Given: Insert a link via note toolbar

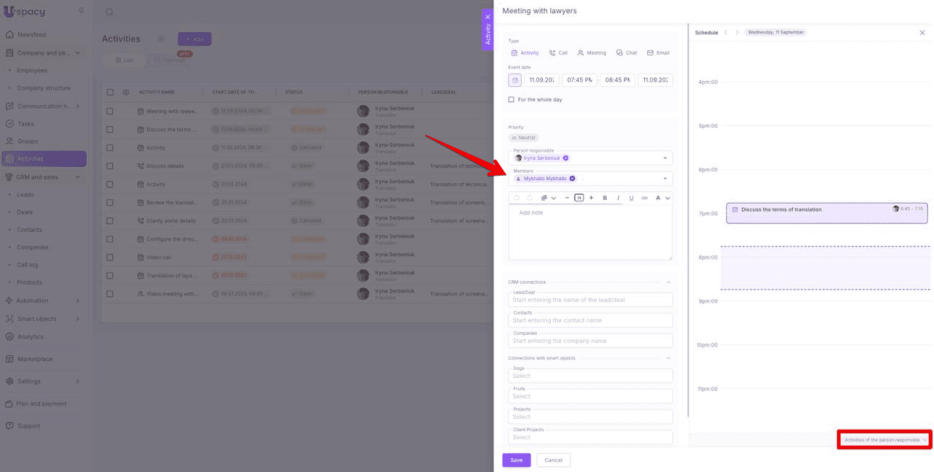Looking at the screenshot, I should tap(644, 198).
